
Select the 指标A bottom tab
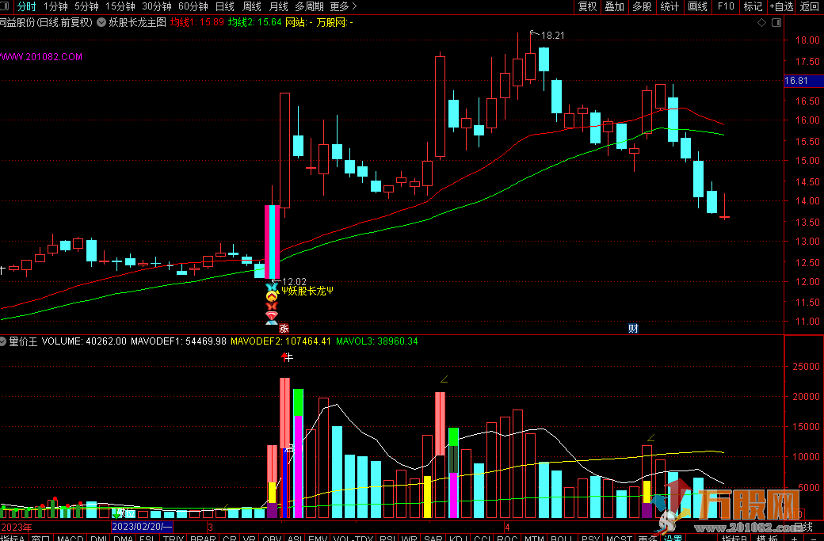click(13, 539)
